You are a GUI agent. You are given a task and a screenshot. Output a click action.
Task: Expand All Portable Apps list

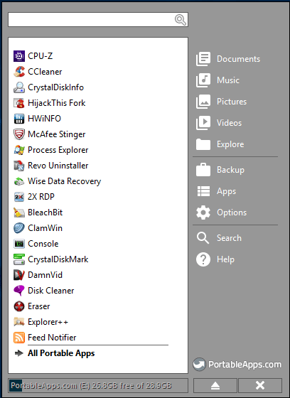click(x=61, y=353)
